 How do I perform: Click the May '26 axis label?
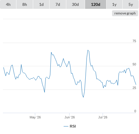pyautogui.click(x=35, y=117)
